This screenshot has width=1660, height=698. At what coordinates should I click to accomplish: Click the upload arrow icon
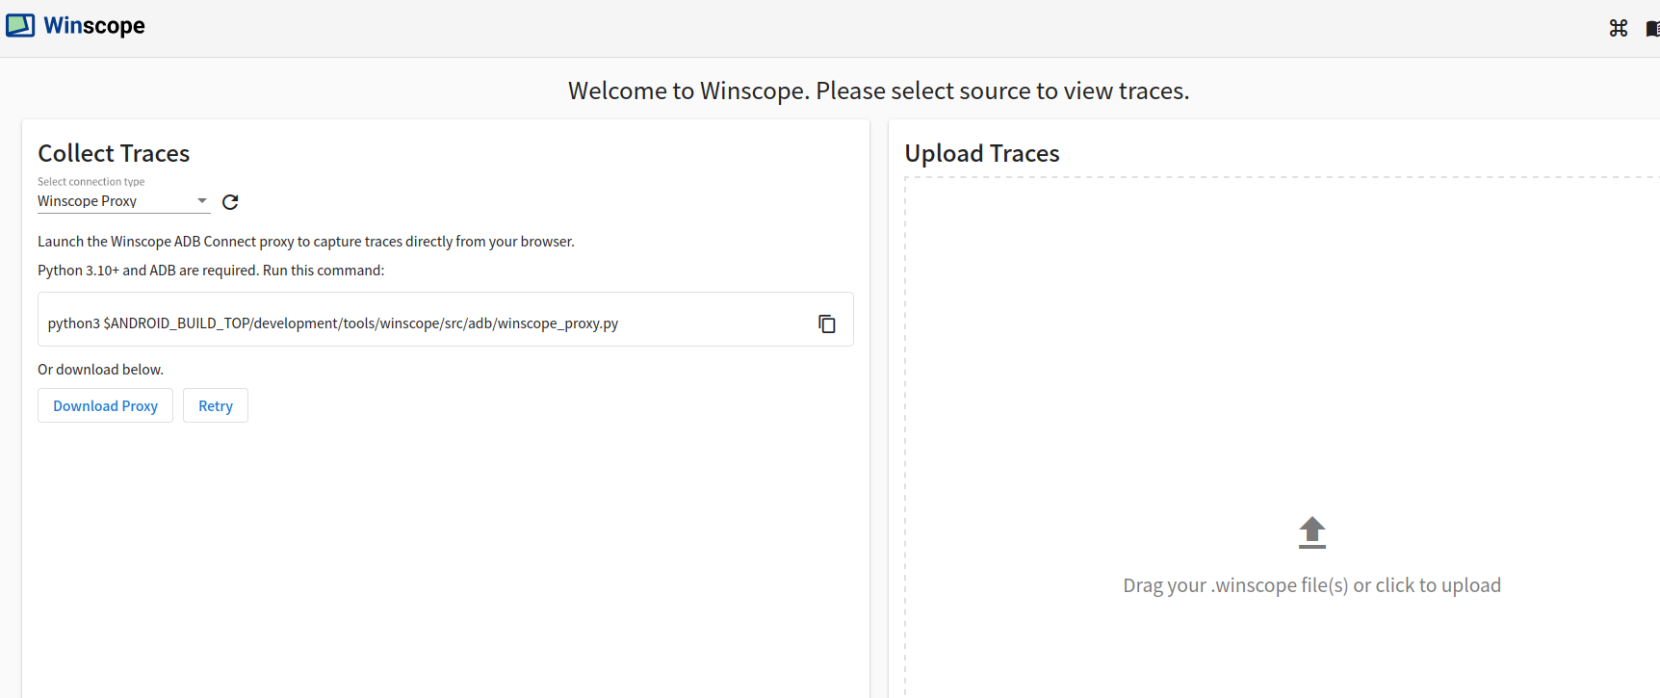pos(1311,532)
